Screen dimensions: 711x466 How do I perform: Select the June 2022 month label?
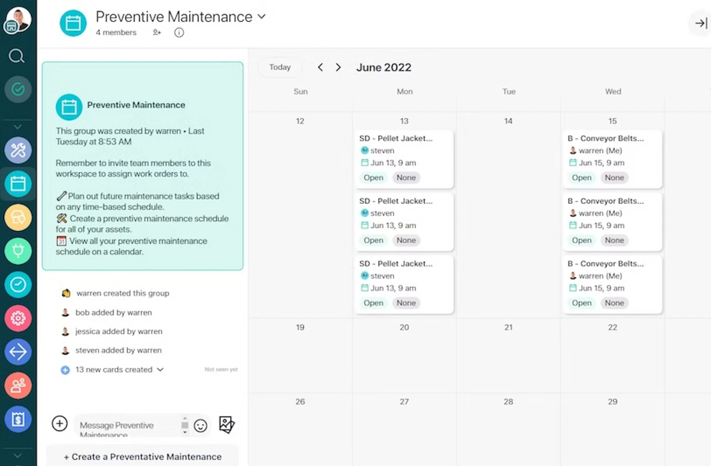pos(384,67)
